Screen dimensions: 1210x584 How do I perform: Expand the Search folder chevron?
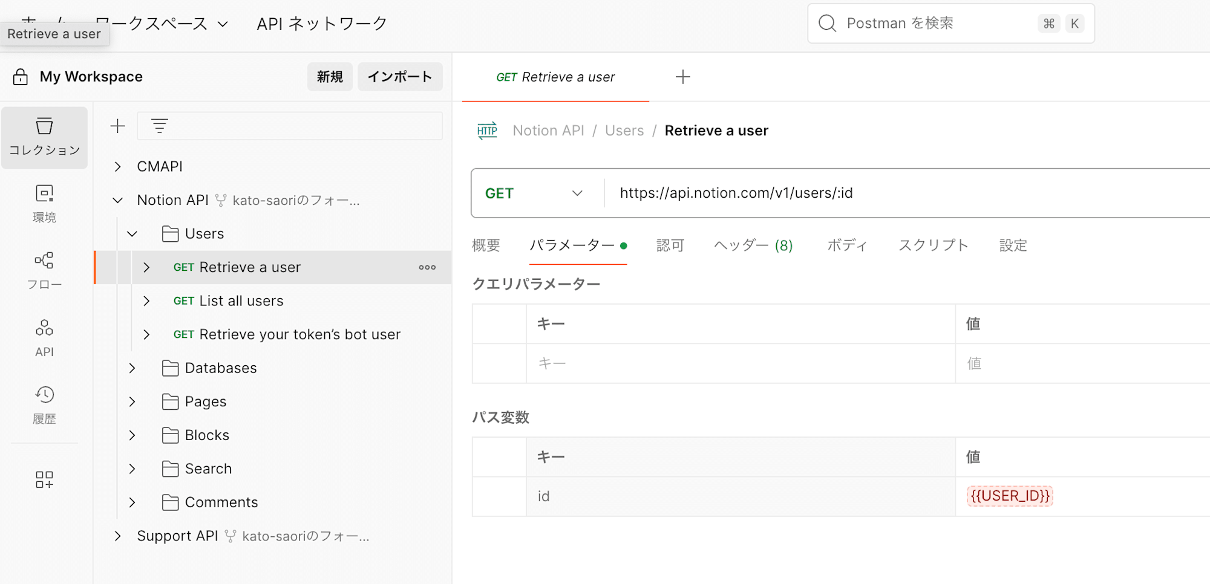pos(132,469)
